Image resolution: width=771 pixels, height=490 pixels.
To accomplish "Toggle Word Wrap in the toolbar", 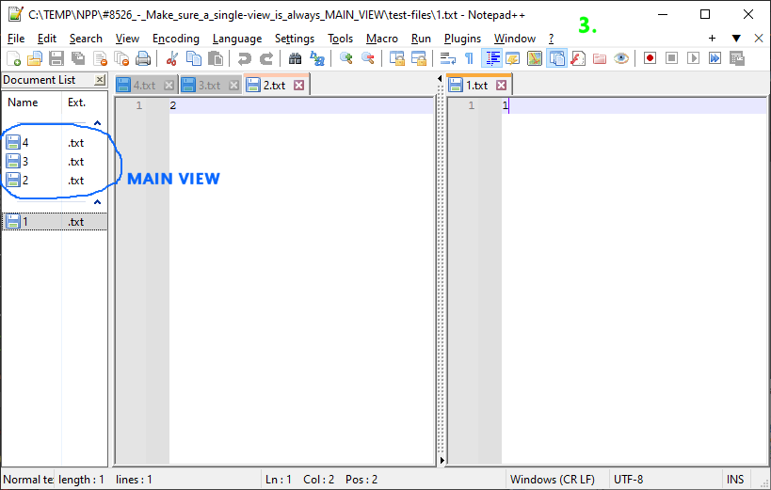I will point(448,58).
